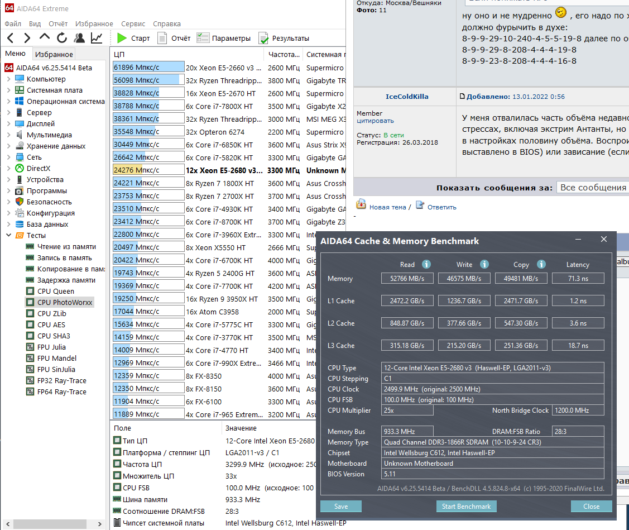Expand the Системная плата tree node

click(8, 90)
